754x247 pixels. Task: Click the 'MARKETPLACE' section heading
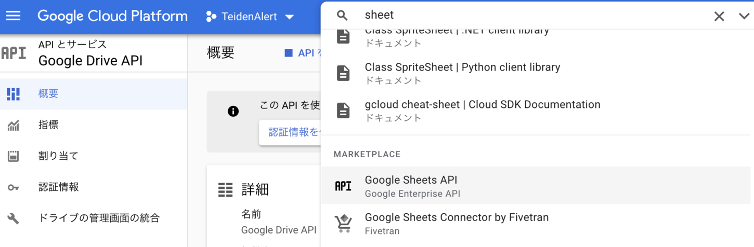(x=367, y=154)
